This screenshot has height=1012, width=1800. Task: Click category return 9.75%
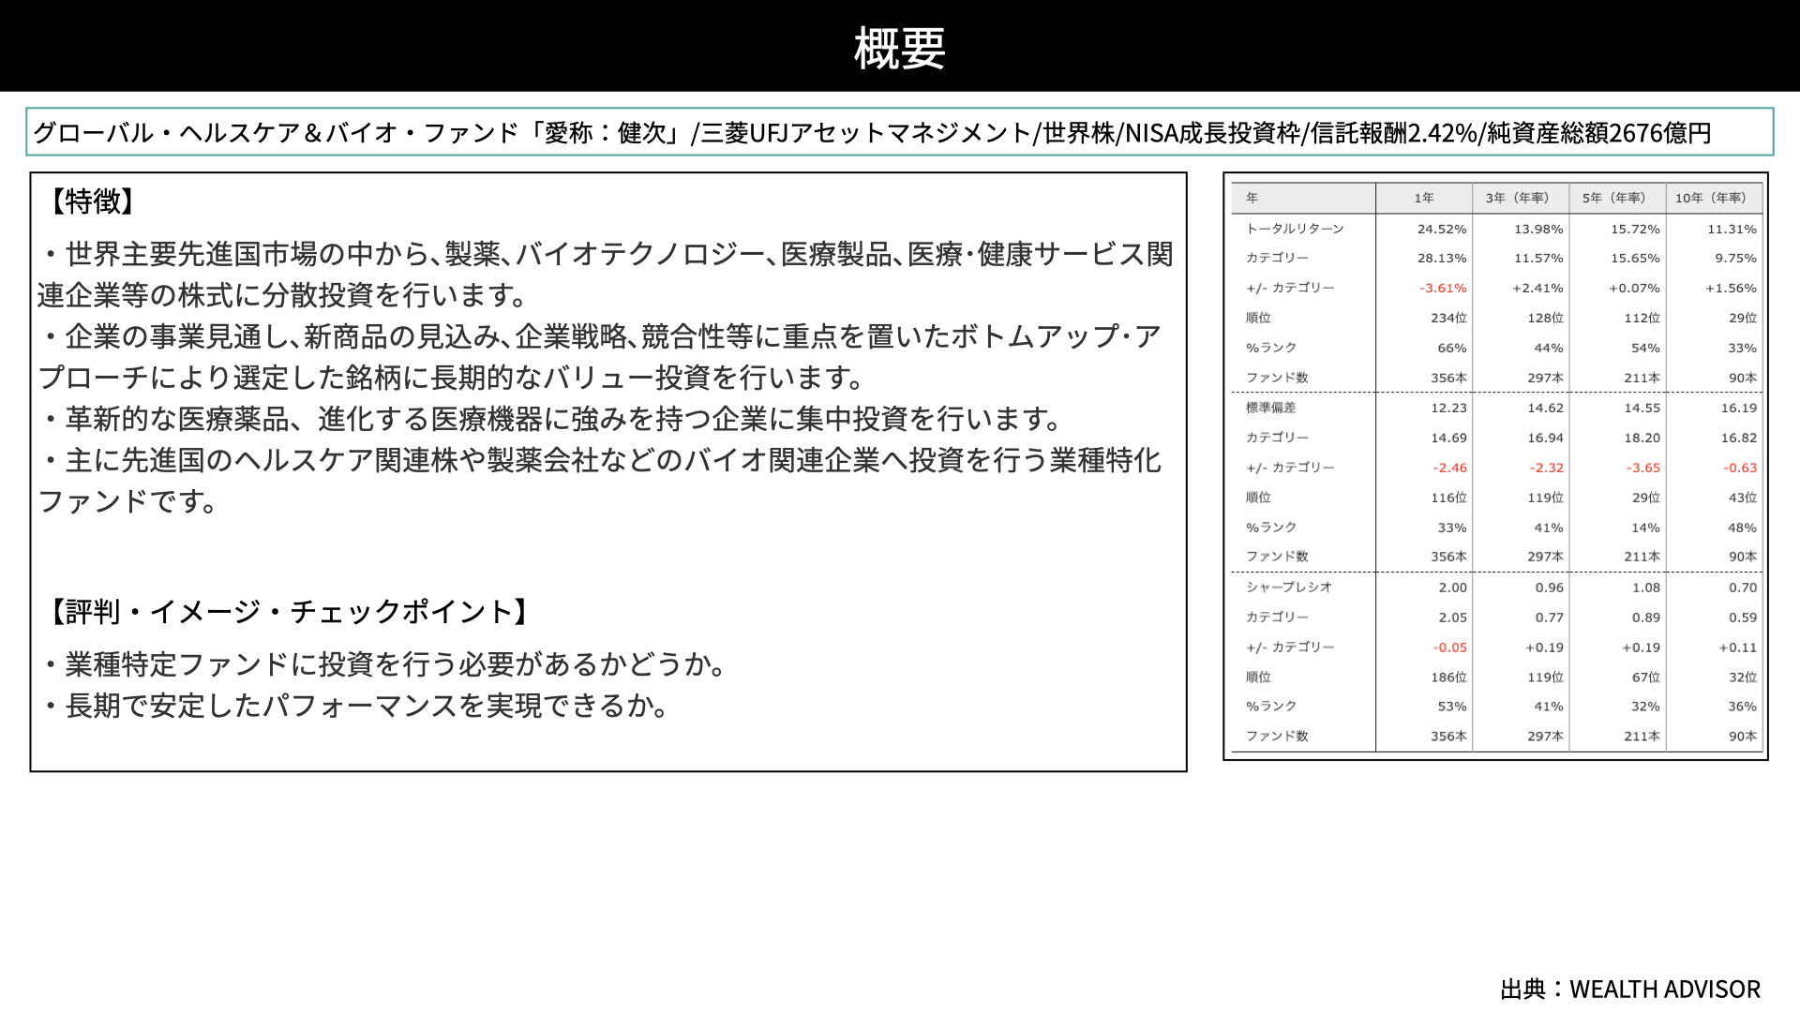[x=1735, y=258]
